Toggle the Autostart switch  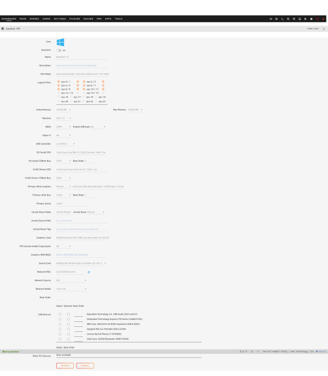coord(59,50)
